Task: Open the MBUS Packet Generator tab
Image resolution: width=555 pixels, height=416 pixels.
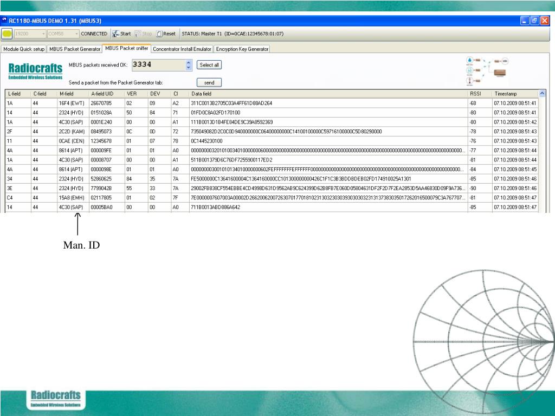Action: coord(75,49)
